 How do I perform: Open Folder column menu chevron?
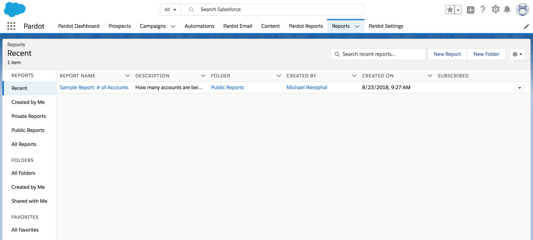click(x=279, y=76)
